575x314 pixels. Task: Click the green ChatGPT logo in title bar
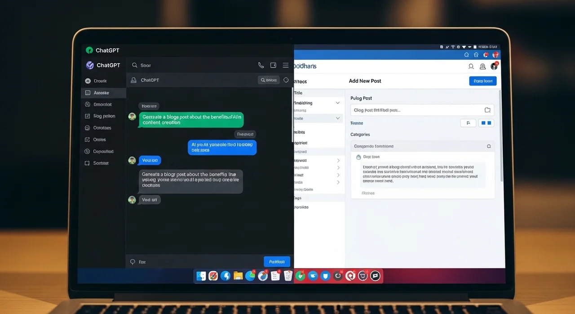(x=89, y=50)
